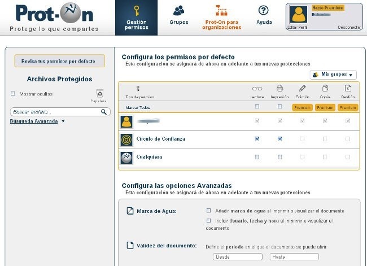Click the Lectura glasses icon

click(x=257, y=88)
